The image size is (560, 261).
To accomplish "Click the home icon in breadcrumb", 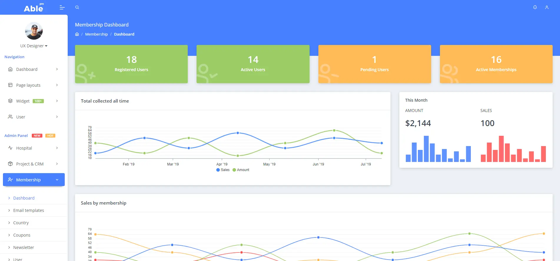I will (x=77, y=34).
